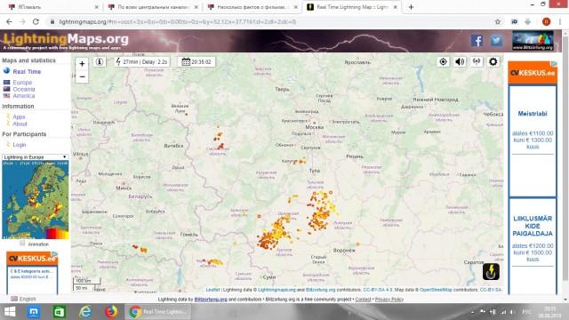
Task: Open OpenStreetMap attribution link
Action: pyautogui.click(x=436, y=290)
